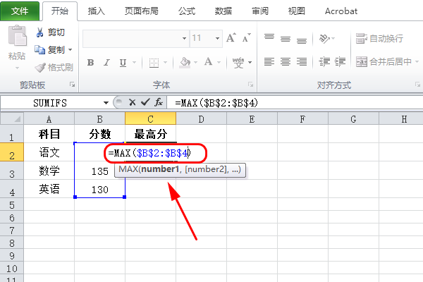Click the text orientation icon

coord(324,39)
